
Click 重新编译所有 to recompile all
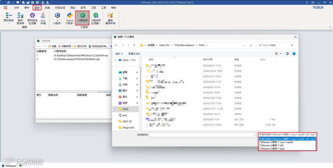[110, 18]
